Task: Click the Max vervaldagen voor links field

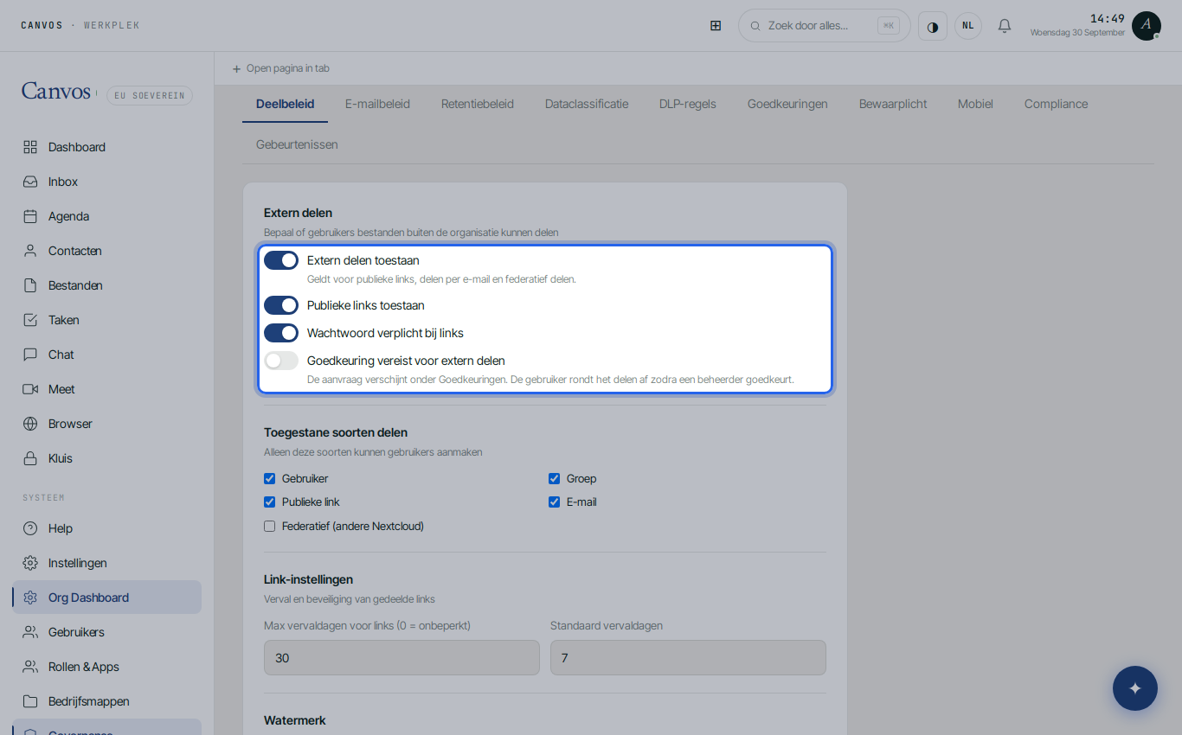Action: [x=401, y=658]
